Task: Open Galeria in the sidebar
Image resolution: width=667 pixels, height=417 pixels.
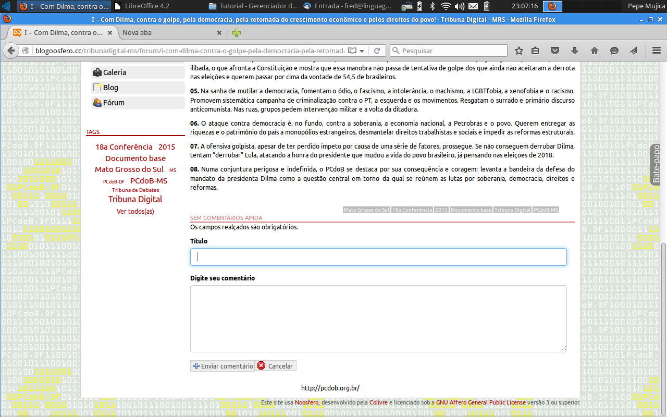Action: tap(114, 72)
